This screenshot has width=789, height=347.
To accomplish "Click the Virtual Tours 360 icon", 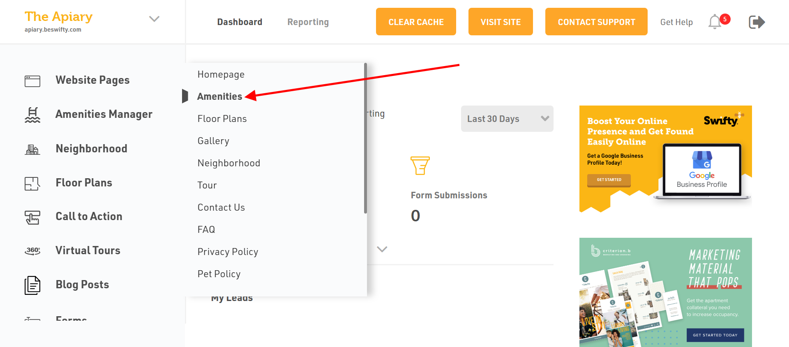I will coord(32,251).
